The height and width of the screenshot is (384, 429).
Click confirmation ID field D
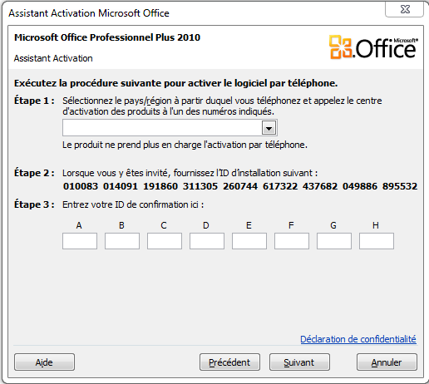[x=207, y=241]
